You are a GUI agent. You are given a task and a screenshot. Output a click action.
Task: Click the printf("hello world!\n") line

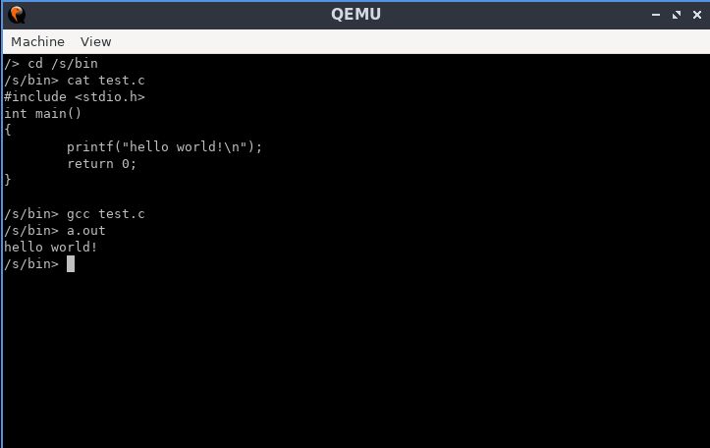164,146
